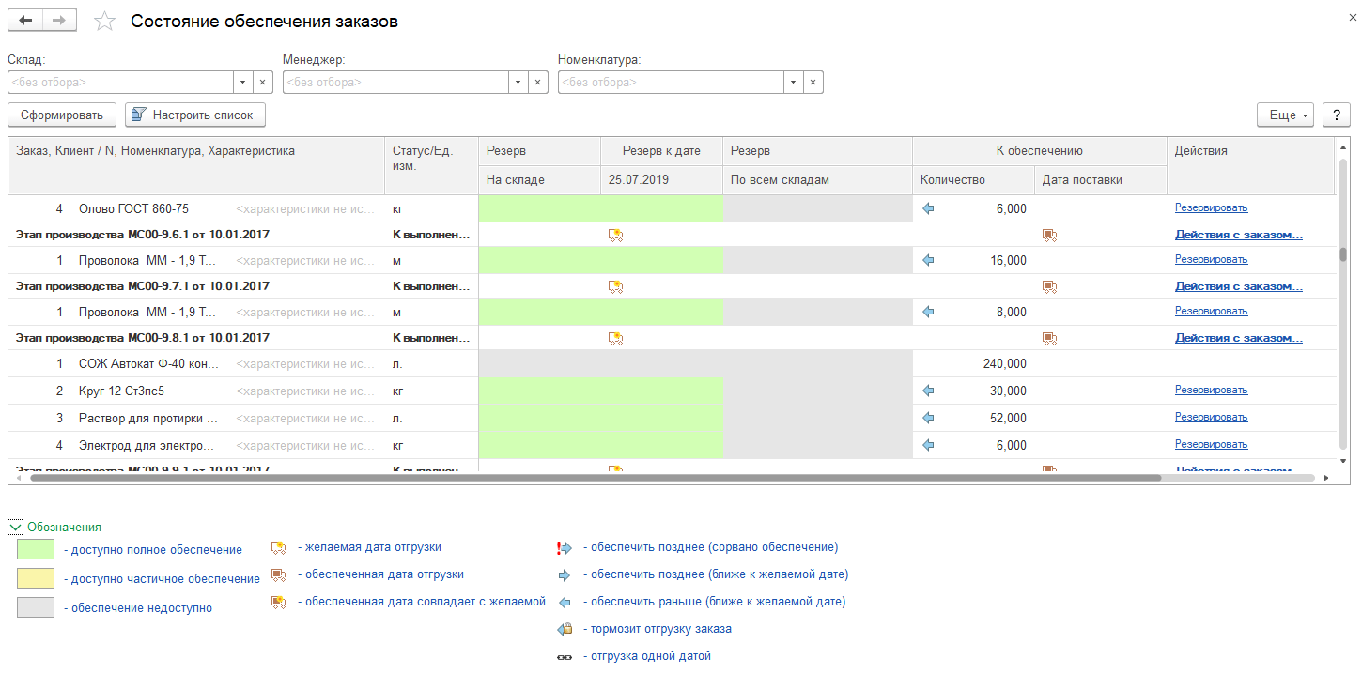Open the Склад dropdown list

tap(242, 83)
